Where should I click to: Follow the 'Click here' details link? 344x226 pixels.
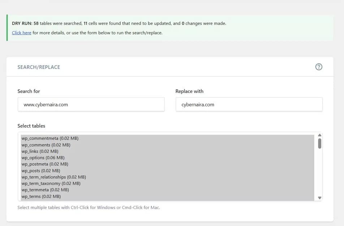(22, 33)
